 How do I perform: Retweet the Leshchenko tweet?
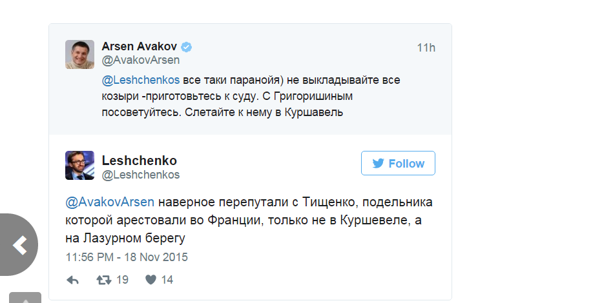(103, 280)
